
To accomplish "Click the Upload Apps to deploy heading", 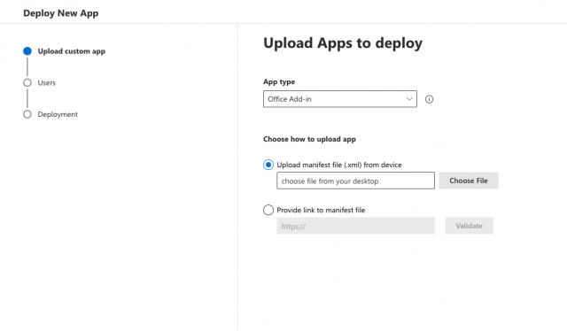I will coord(343,43).
